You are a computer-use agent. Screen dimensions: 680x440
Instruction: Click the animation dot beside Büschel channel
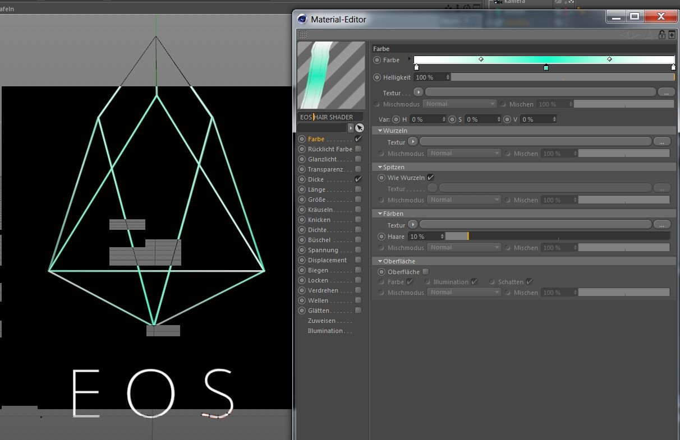(302, 240)
